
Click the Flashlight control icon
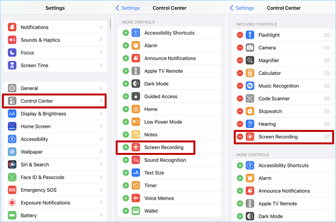pos(250,35)
